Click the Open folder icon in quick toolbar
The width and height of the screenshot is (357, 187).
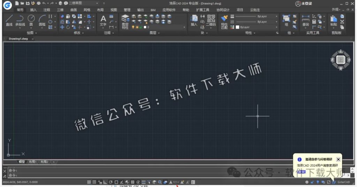[22, 3]
